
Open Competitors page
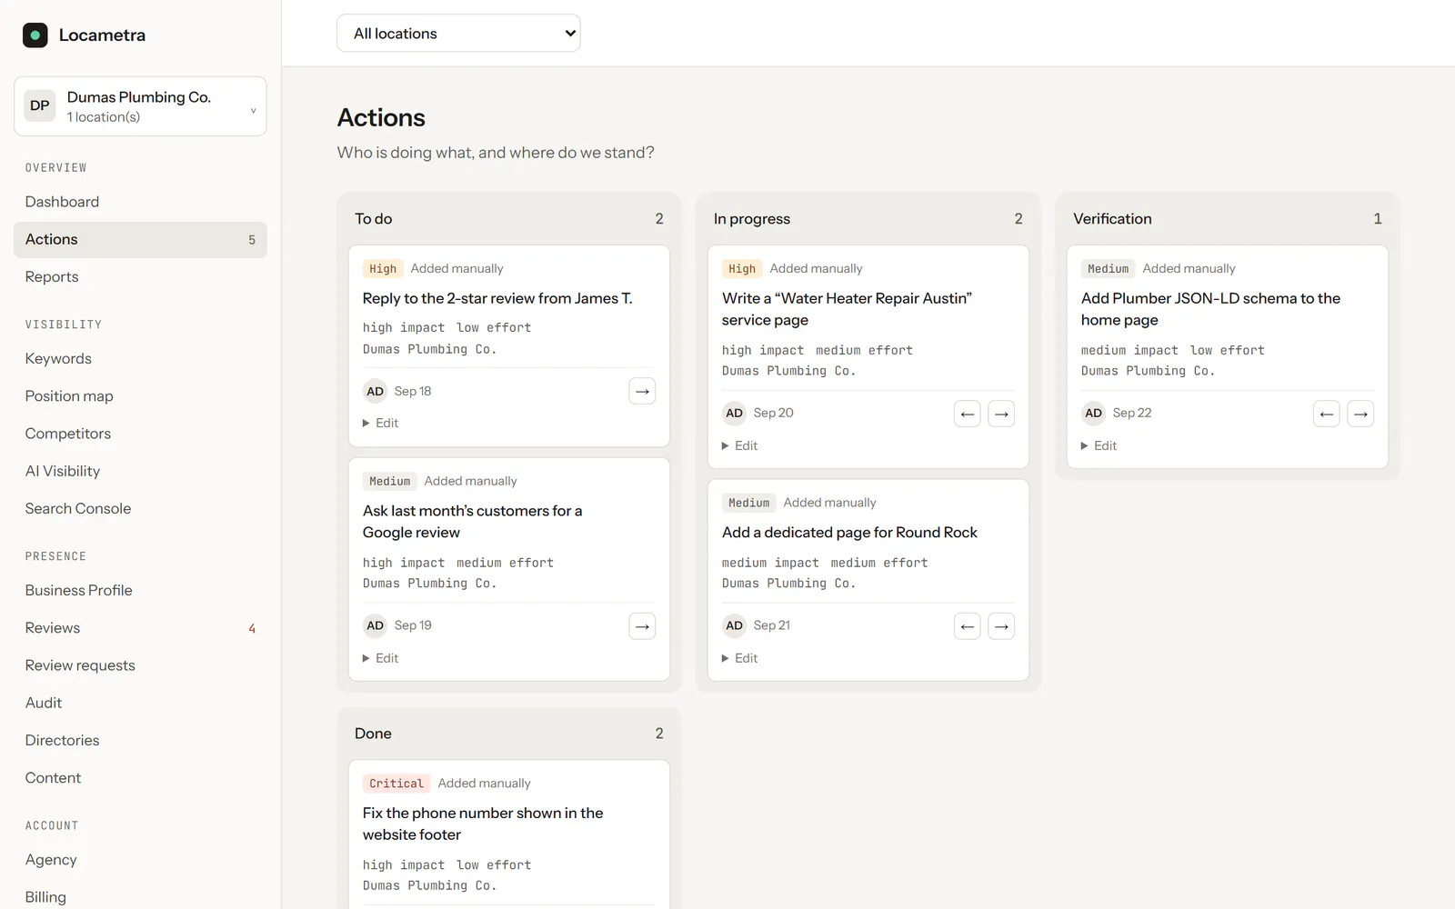(x=140, y=434)
